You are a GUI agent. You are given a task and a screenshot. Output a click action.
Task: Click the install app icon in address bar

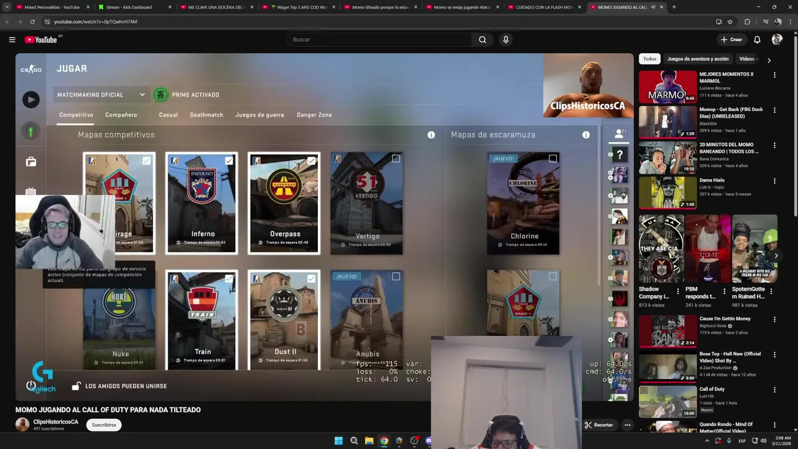pos(719,21)
